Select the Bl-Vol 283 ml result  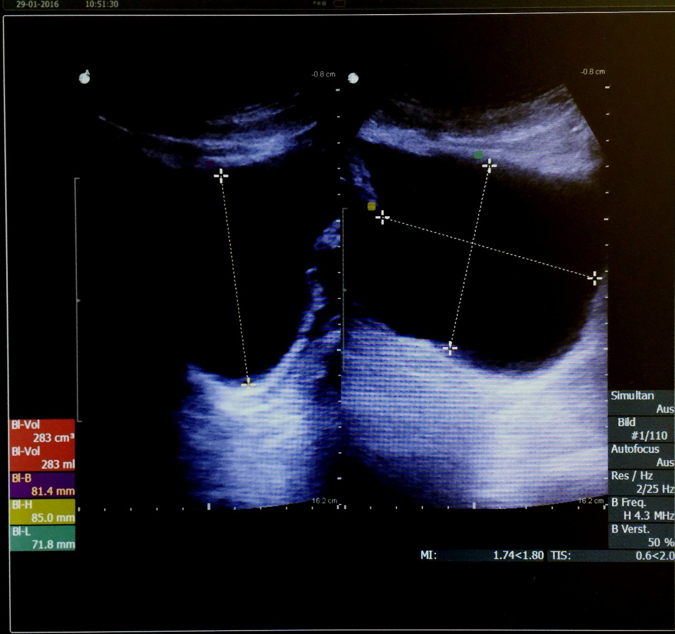click(x=43, y=458)
